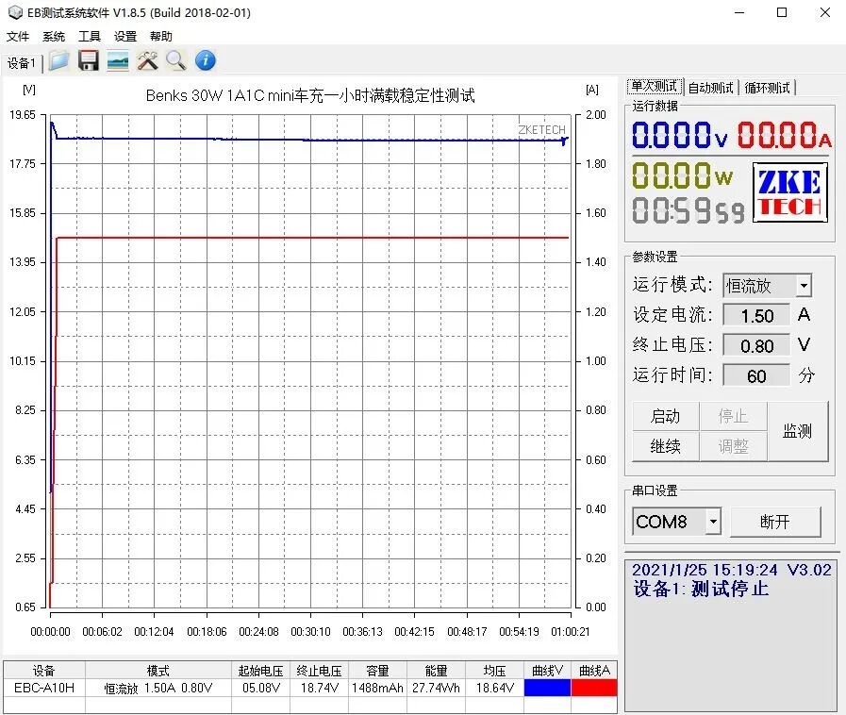846x715 pixels.
Task: Open the 帮助 menu
Action: [x=160, y=36]
